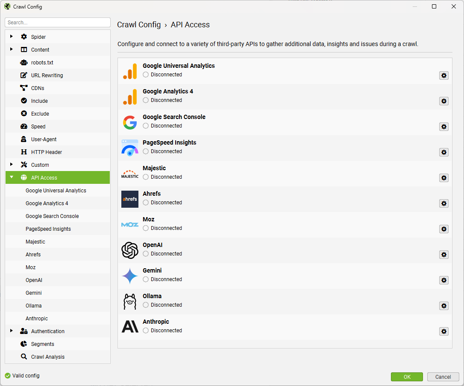This screenshot has width=464, height=386.
Task: Expand the Spider tree node arrow
Action: click(x=11, y=36)
